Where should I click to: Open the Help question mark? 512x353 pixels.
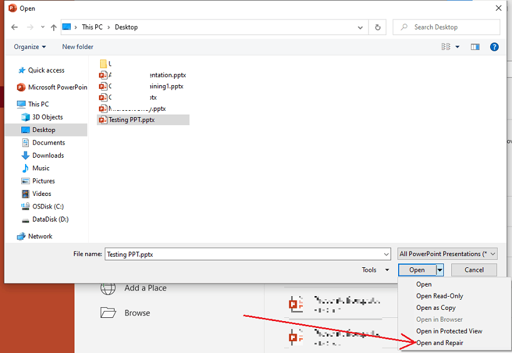pyautogui.click(x=494, y=47)
